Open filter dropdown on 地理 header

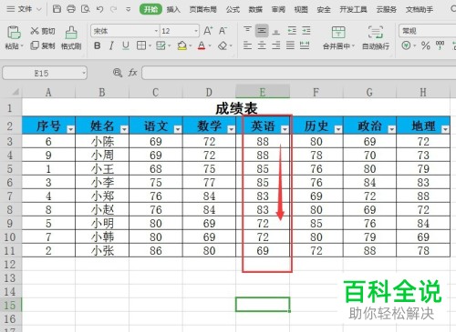coord(445,129)
